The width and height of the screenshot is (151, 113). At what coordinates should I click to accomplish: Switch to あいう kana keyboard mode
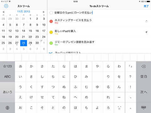[7, 92]
